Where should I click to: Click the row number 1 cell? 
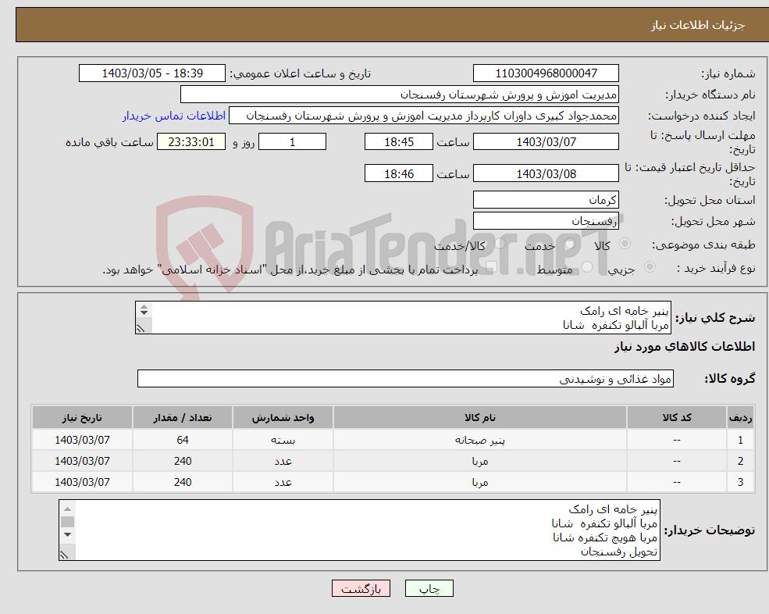pyautogui.click(x=740, y=440)
